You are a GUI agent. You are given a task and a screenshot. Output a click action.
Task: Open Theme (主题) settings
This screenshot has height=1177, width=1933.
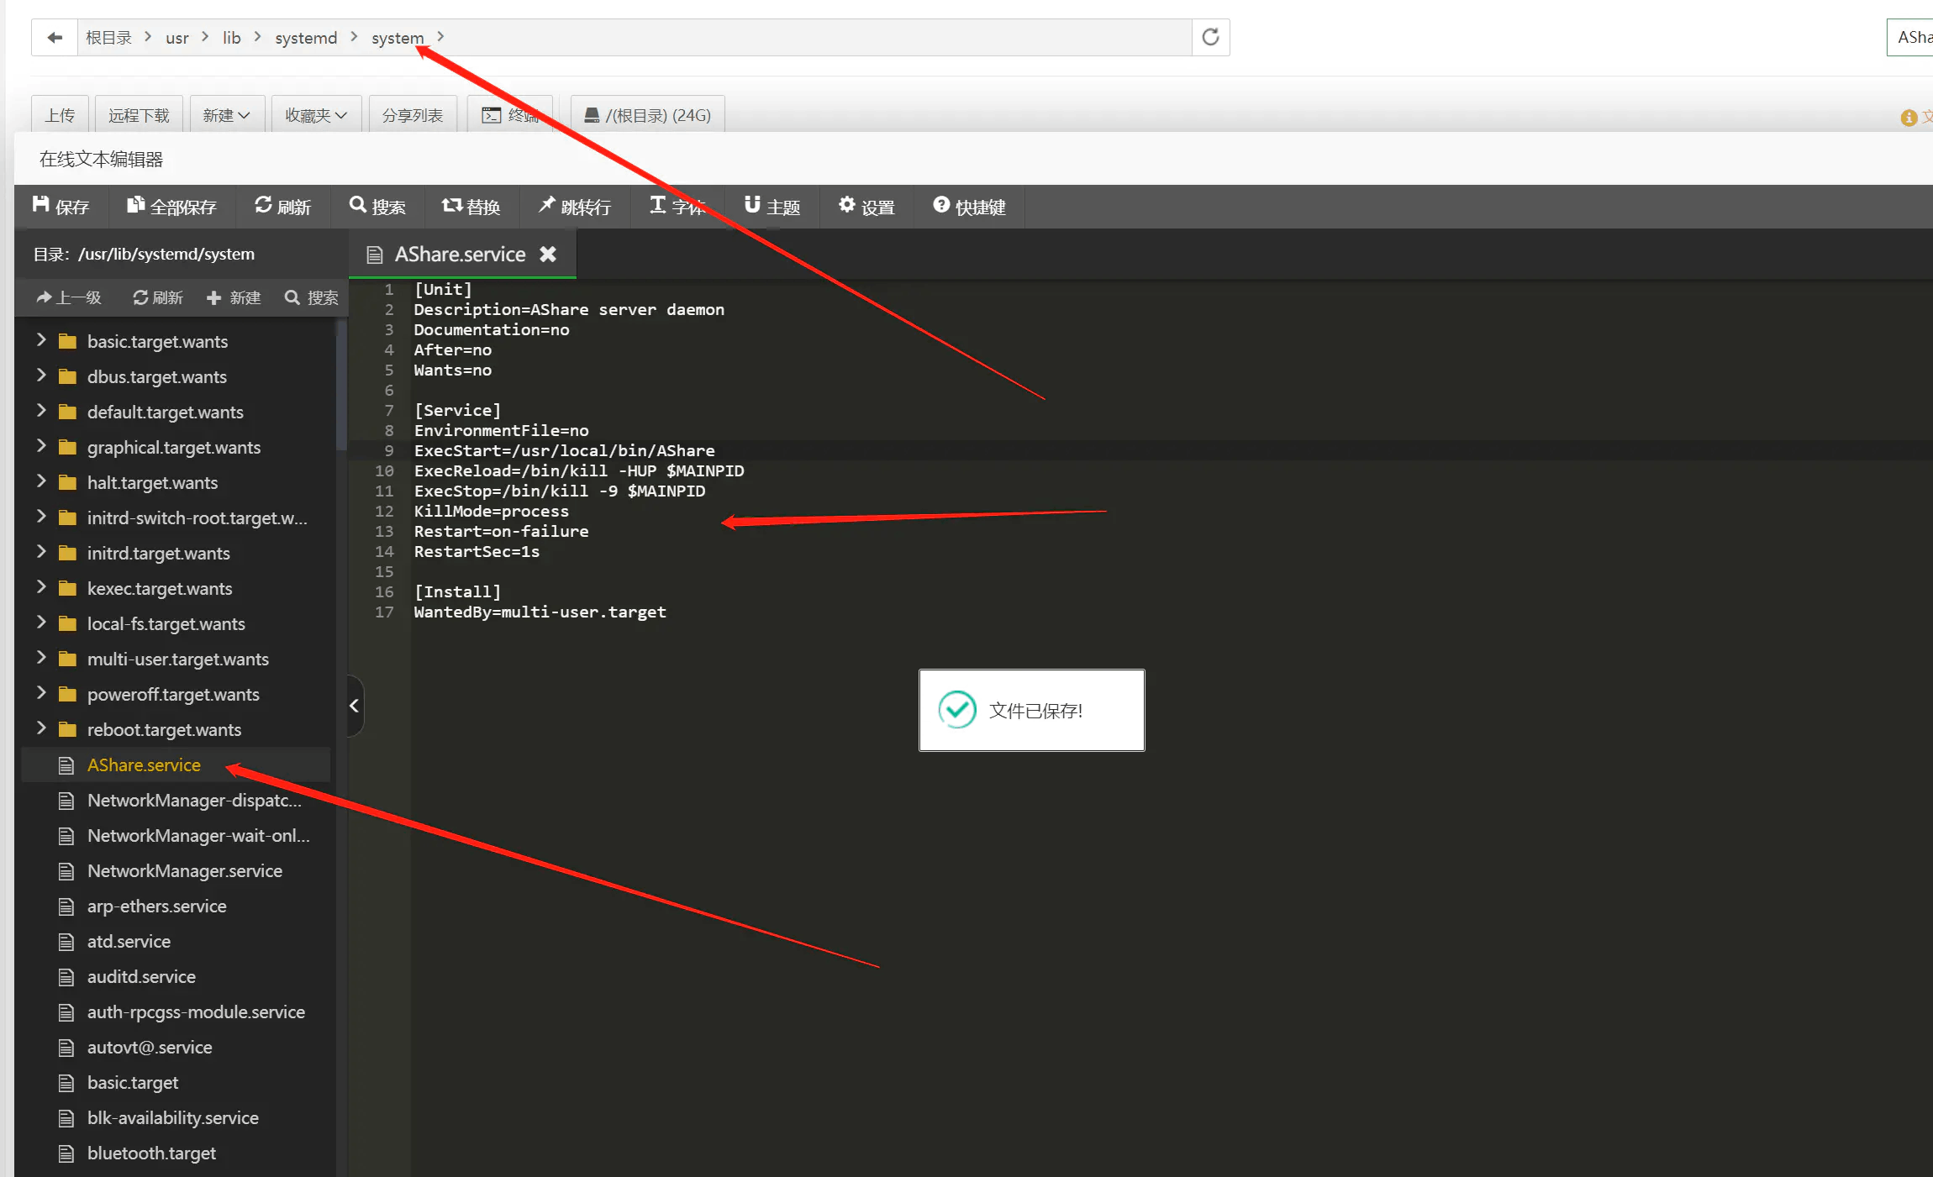[772, 207]
